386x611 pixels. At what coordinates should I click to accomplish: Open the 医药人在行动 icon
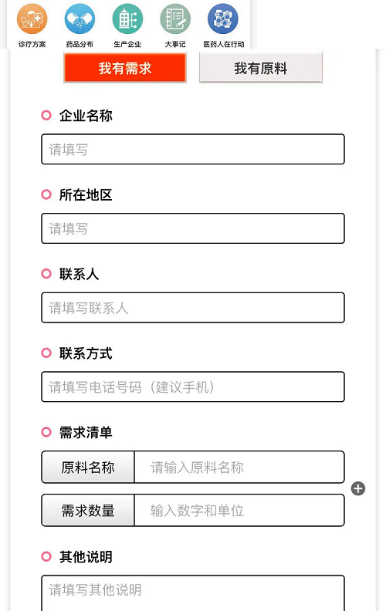(x=223, y=19)
